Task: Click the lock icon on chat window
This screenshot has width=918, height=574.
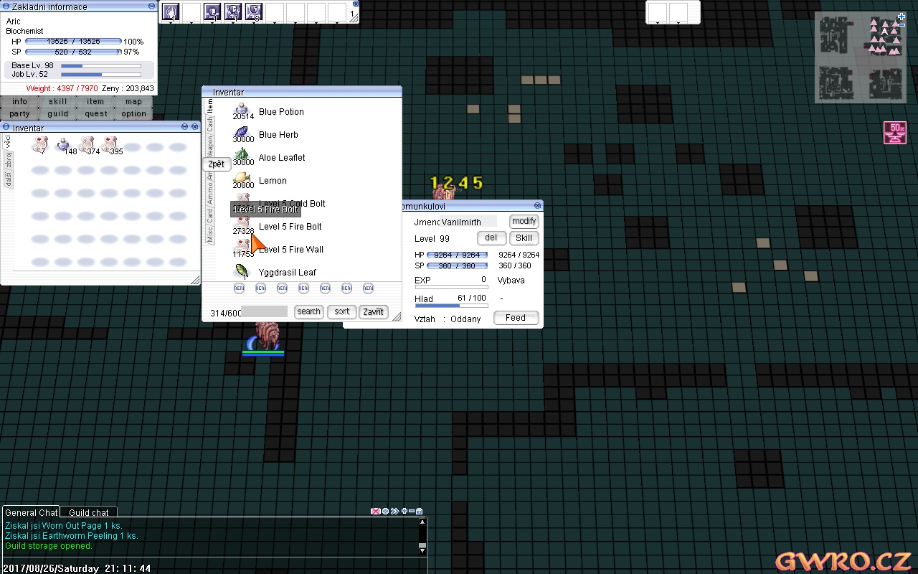Action: click(x=420, y=511)
